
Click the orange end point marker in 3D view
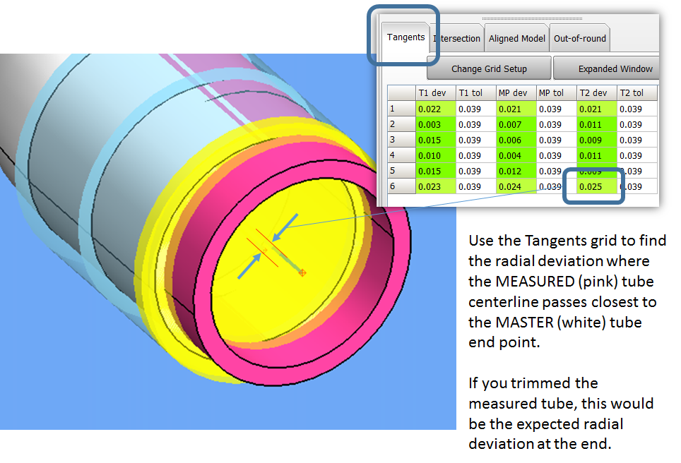[x=302, y=272]
